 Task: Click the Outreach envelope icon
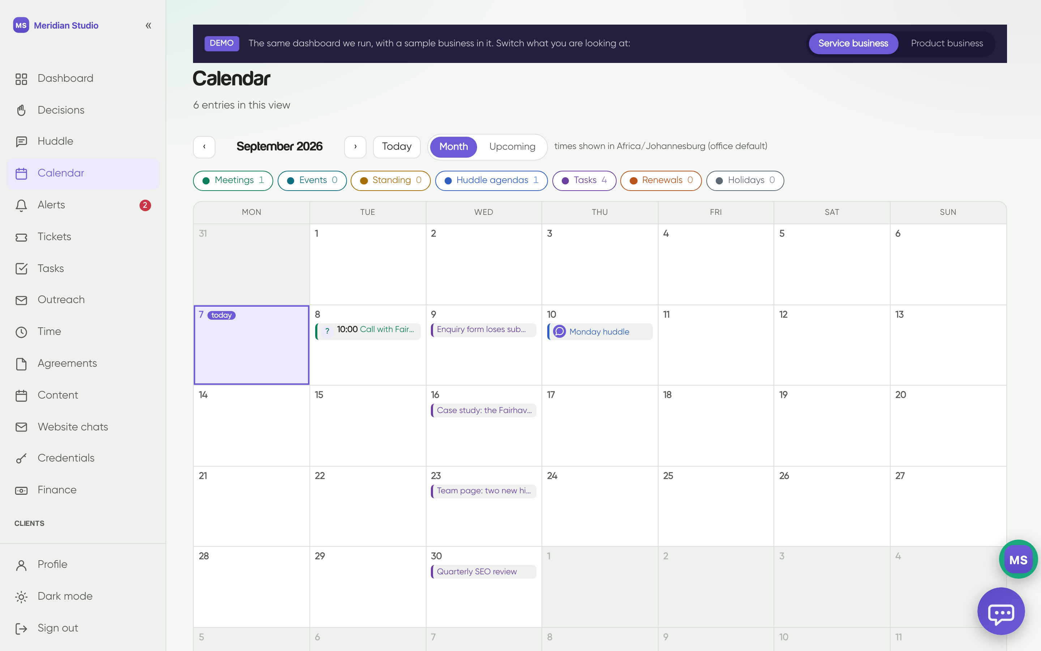[x=21, y=300]
